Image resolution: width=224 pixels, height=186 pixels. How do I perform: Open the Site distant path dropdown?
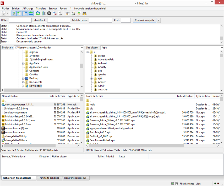click(222, 48)
